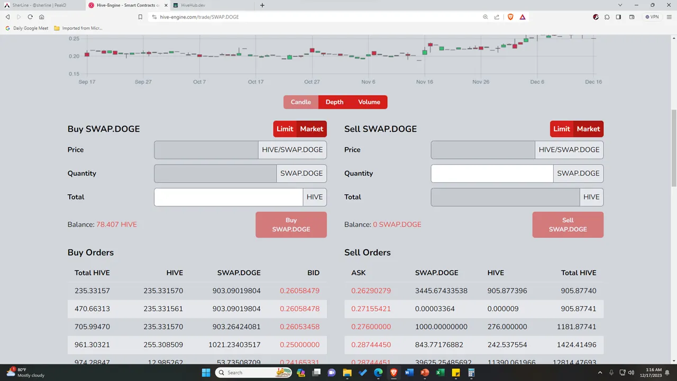Open Brave Rewards triangle icon
The width and height of the screenshot is (677, 381).
pyautogui.click(x=523, y=17)
